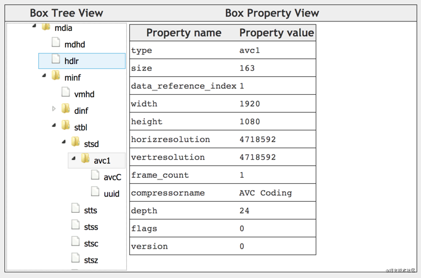The width and height of the screenshot is (421, 278).
Task: Click the dinf folder icon
Action: click(66, 109)
